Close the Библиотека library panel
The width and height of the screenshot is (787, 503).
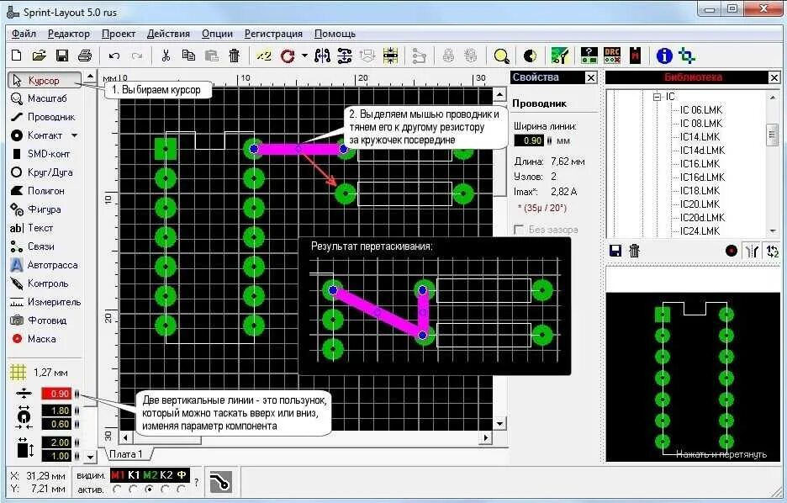click(774, 78)
